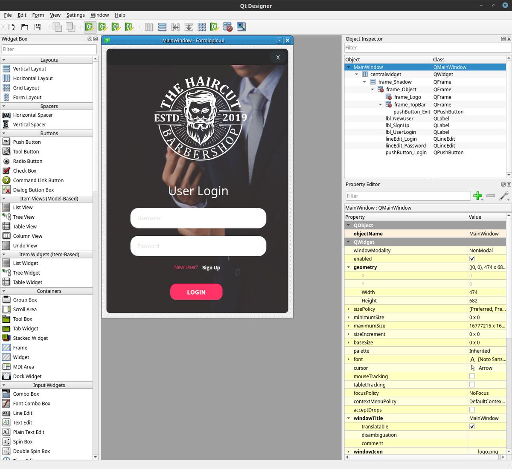Select Spin Box widget
Viewport: 512px width, 469px height.
[23, 442]
